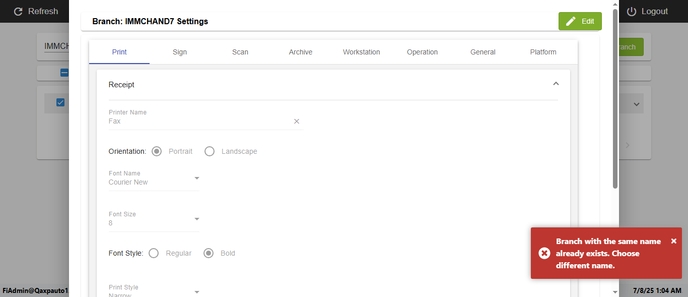Screen dimensions: 688x297
Task: Clear the Printer Name field with X icon
Action: [x=297, y=121]
